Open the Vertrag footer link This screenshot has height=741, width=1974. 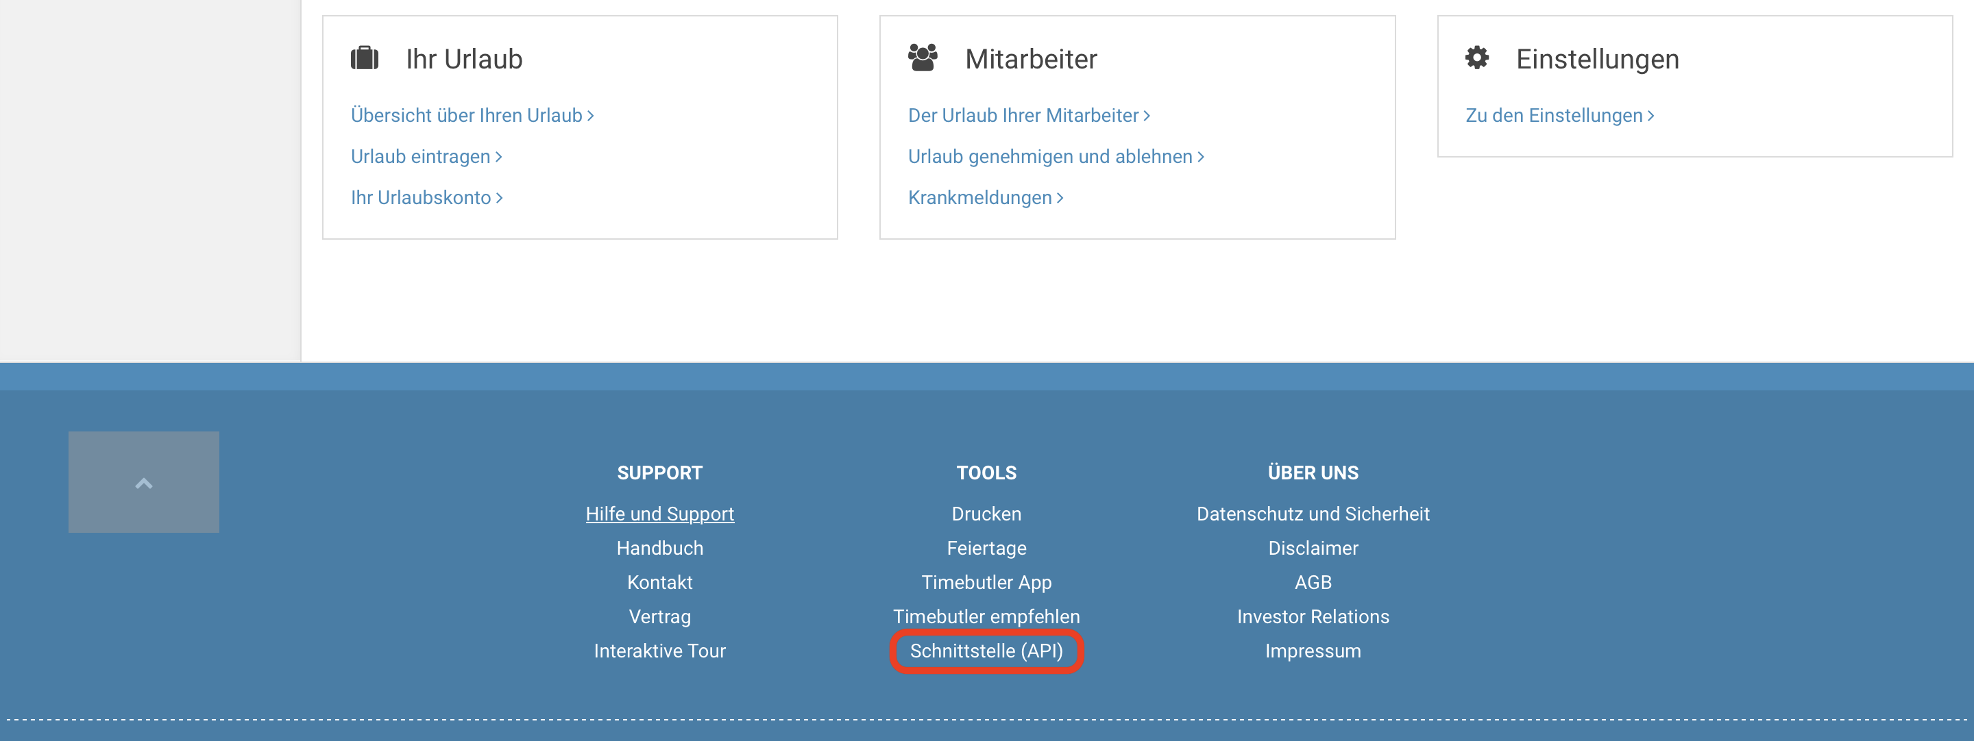pyautogui.click(x=660, y=617)
